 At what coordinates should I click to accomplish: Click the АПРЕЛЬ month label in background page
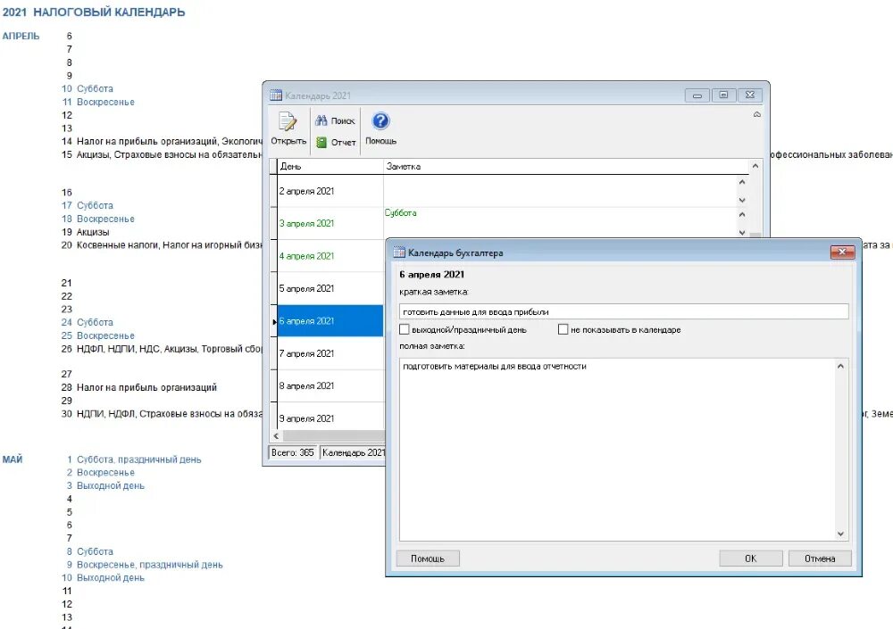21,36
